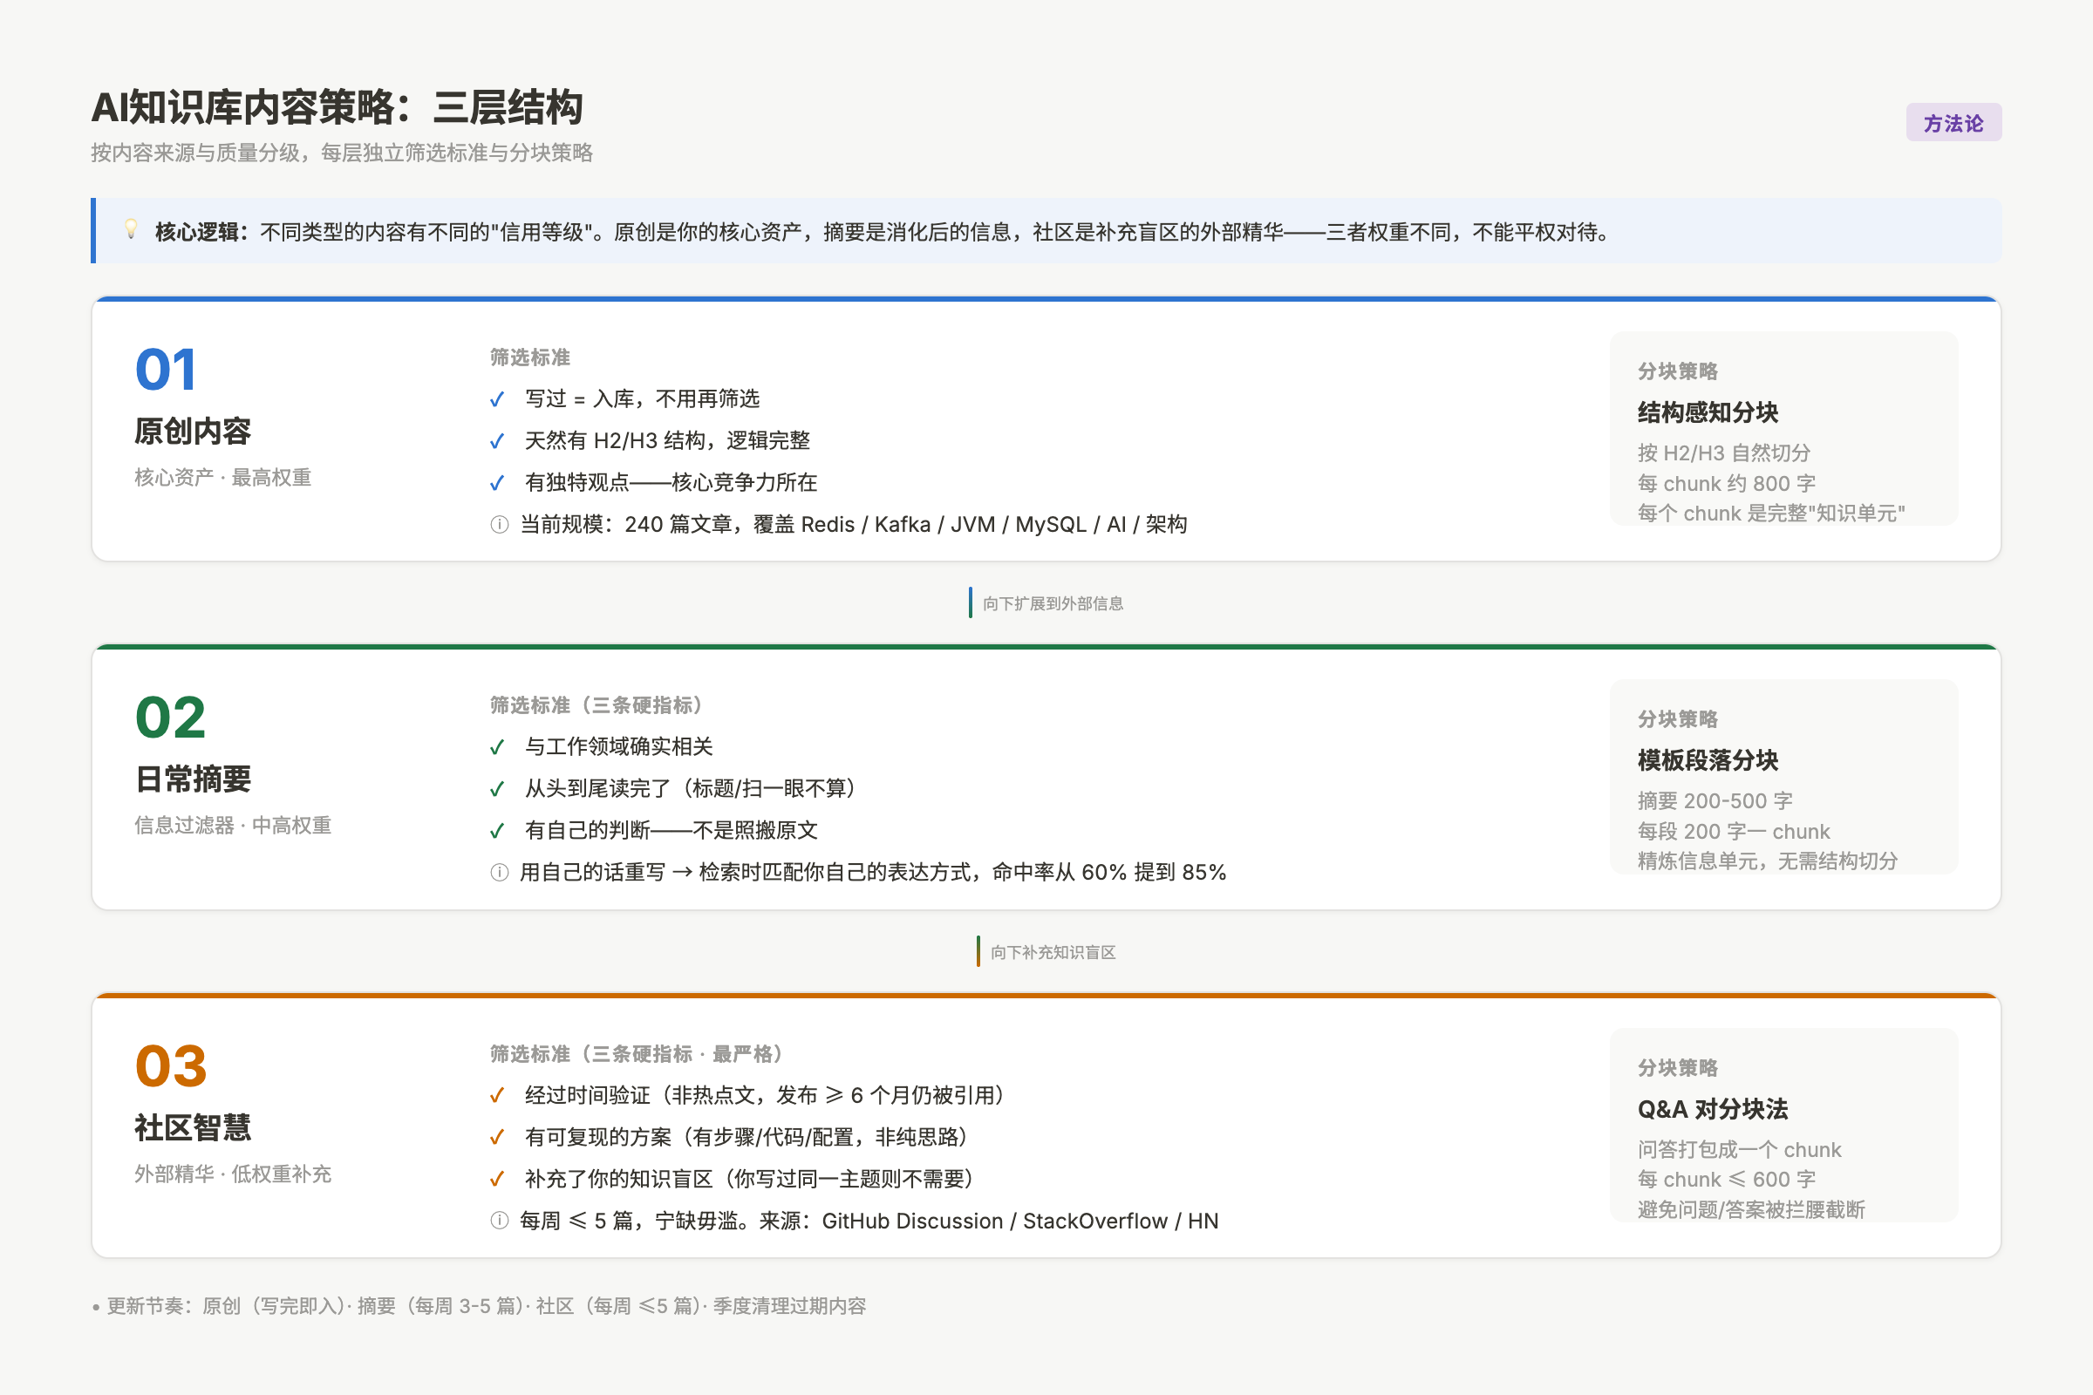Click 分块策略 label in card 03 panel
The width and height of the screenshot is (2093, 1395).
tap(1677, 1067)
